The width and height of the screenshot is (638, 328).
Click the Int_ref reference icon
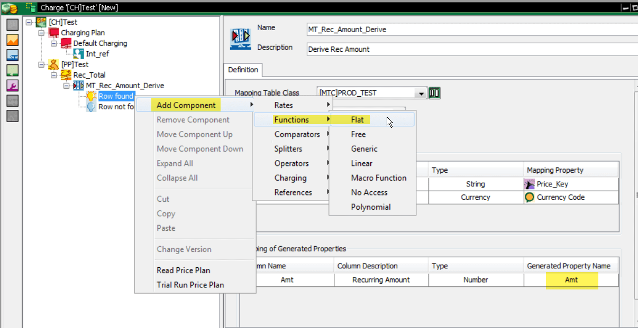79,54
